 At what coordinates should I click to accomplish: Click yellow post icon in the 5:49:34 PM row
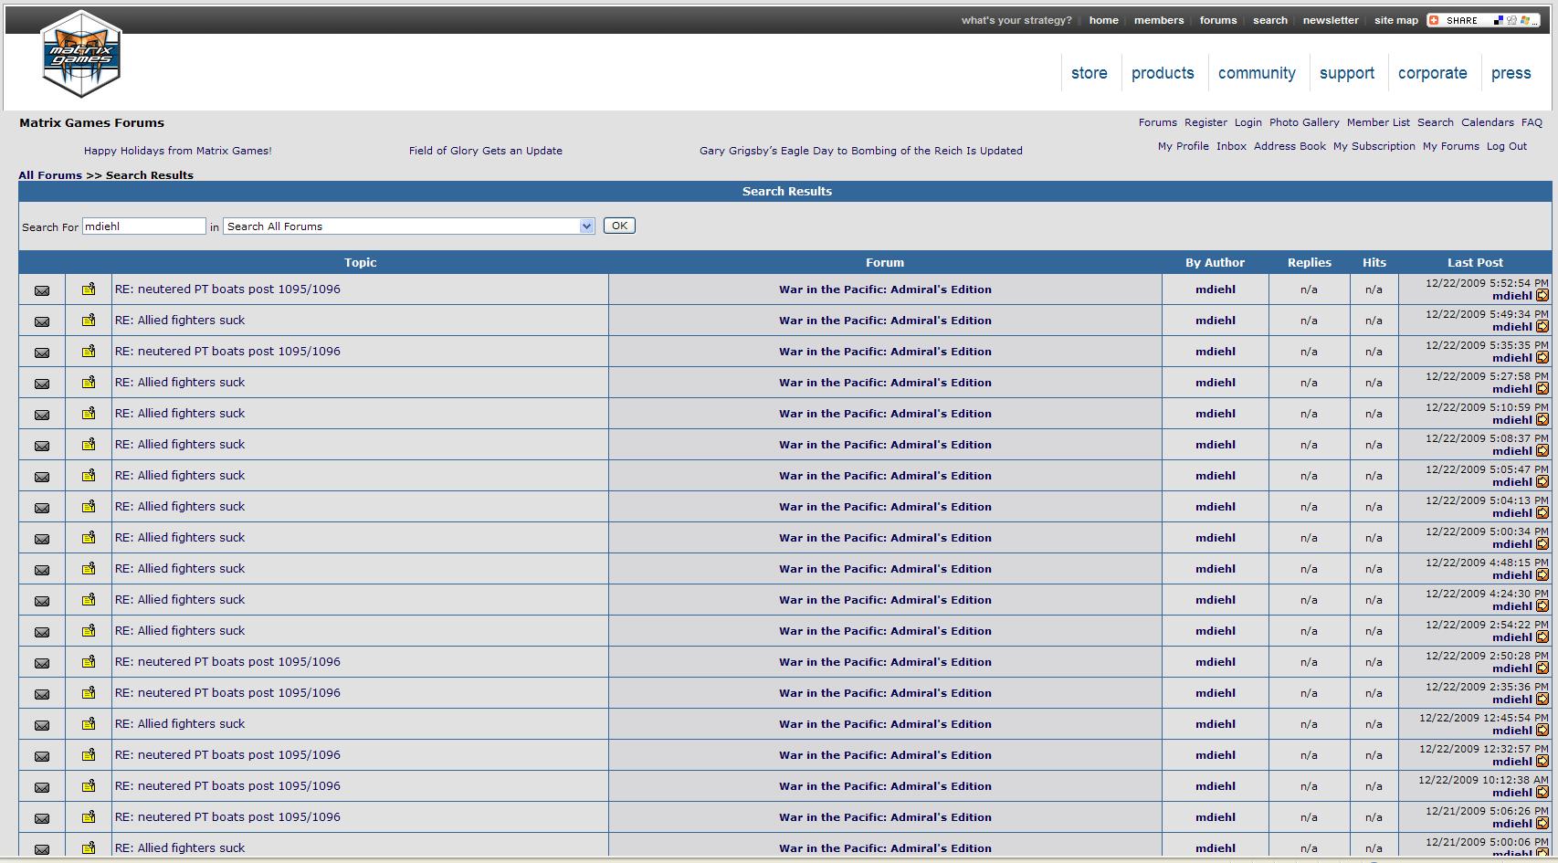[x=89, y=321]
